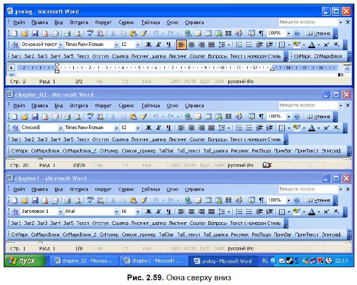Click Kaspersky K icon in system tray
357x285 pixels.
click(320, 260)
